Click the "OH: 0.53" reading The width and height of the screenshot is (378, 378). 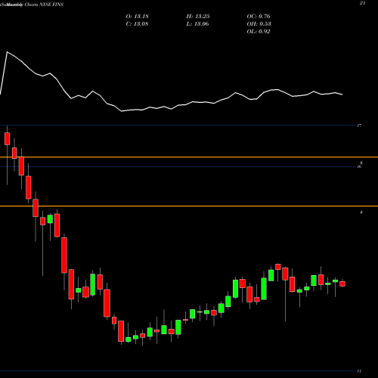coord(259,24)
